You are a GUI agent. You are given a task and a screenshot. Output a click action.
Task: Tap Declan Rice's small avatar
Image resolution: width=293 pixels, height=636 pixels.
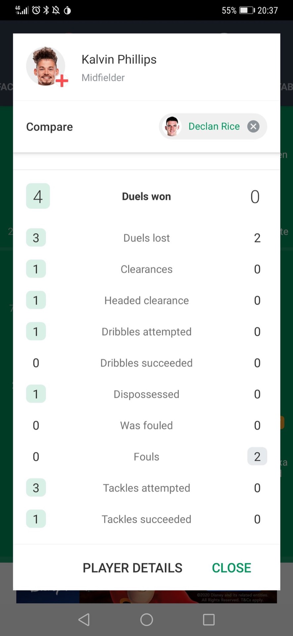[172, 127]
